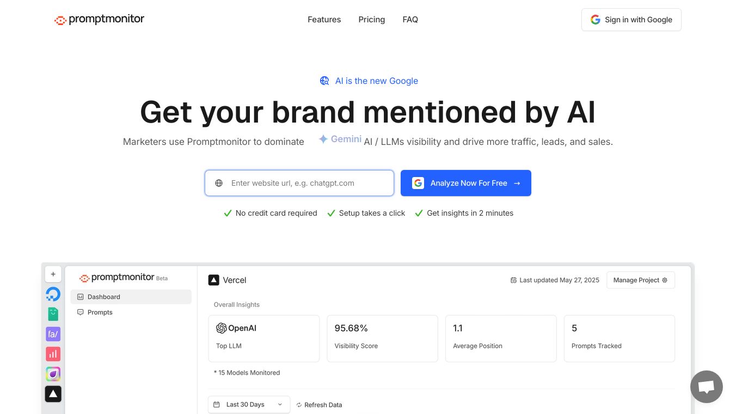The image size is (736, 414).
Task: Expand the Last 30 Days dropdown
Action: 249,404
